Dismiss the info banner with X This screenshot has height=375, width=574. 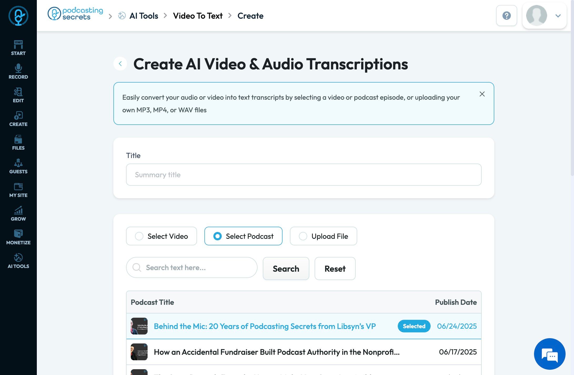click(x=482, y=94)
